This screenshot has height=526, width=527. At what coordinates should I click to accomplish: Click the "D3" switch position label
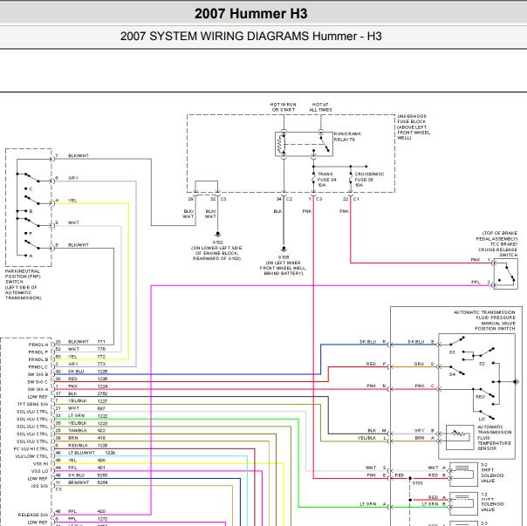[452, 352]
